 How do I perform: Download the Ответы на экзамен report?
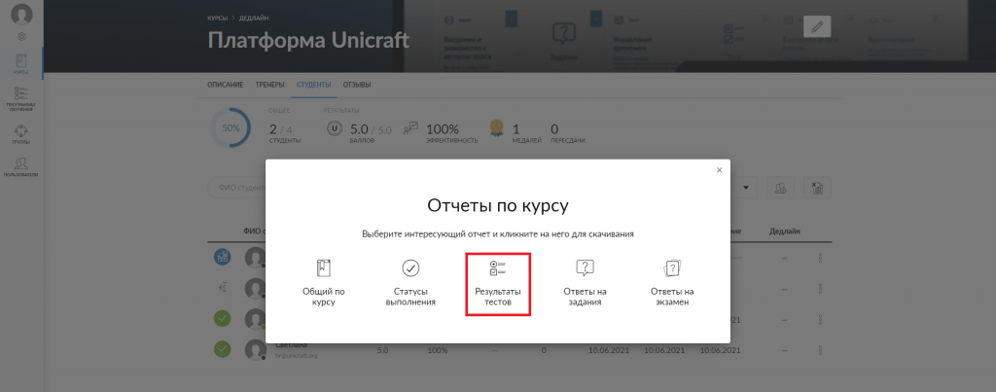point(671,284)
